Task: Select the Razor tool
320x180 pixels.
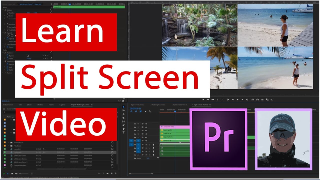Action: pos(123,118)
